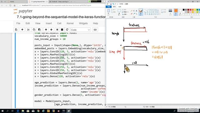Reload the page in the browser
The height and width of the screenshot is (113, 200).
point(10,5)
